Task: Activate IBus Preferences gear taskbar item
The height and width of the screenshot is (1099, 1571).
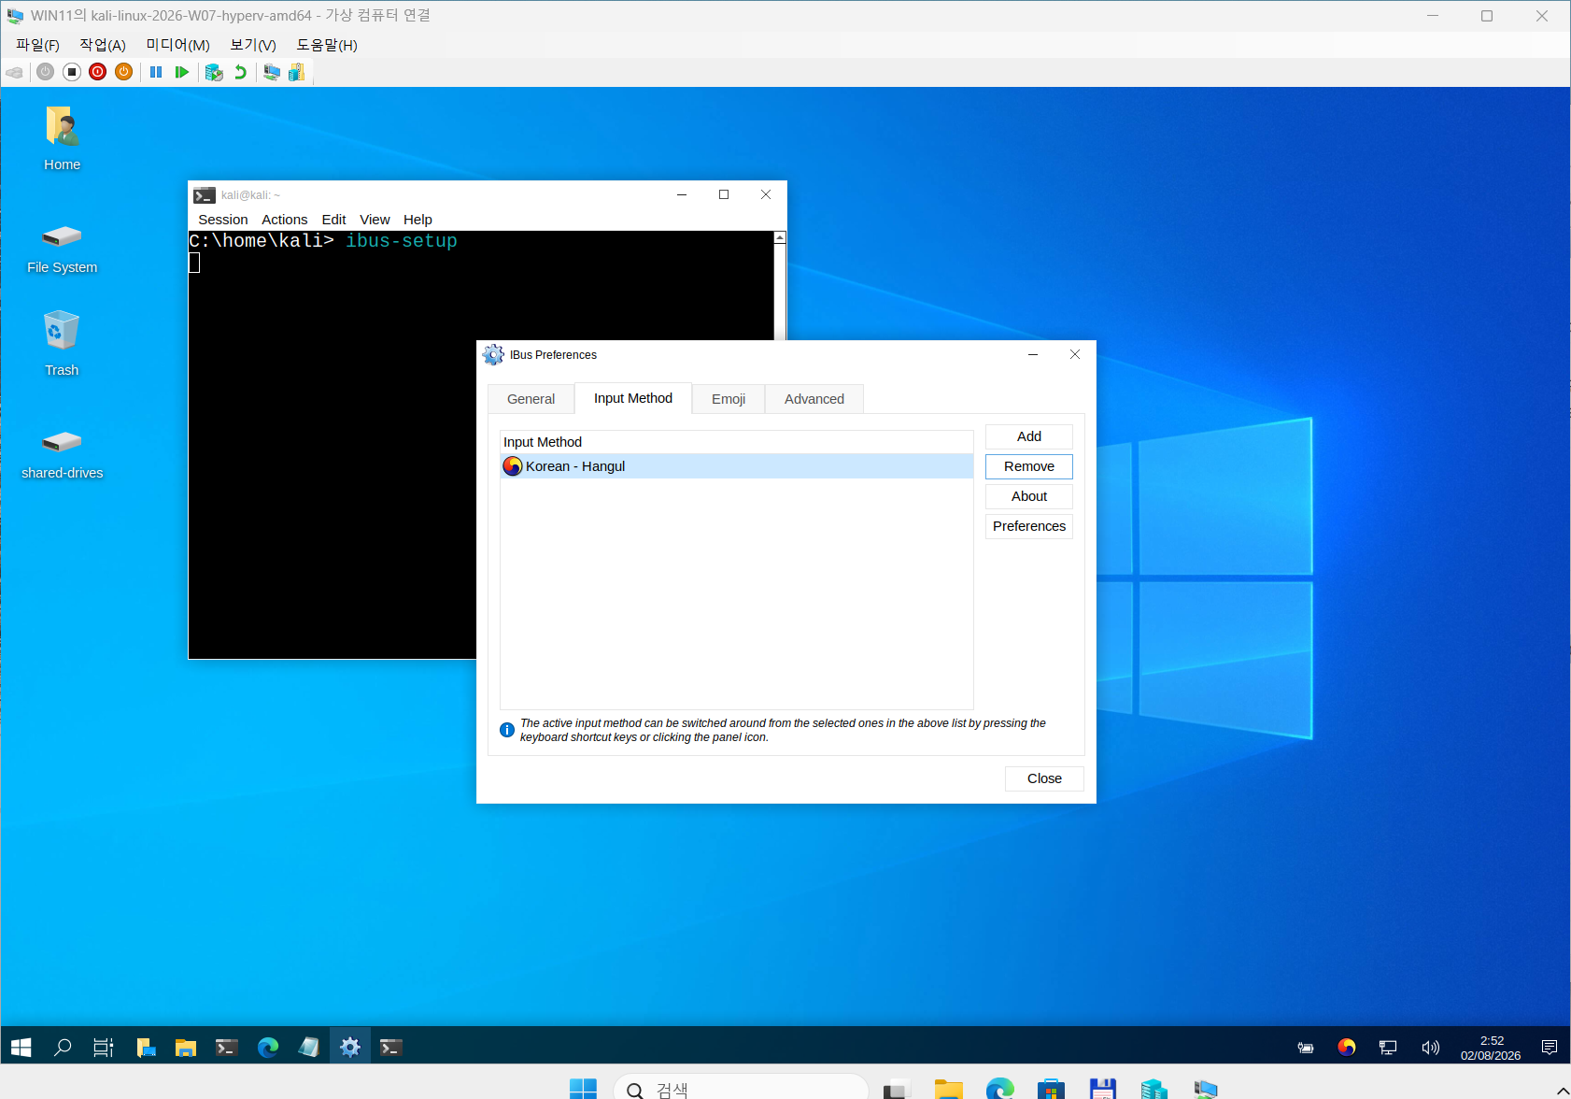Action: (x=350, y=1048)
